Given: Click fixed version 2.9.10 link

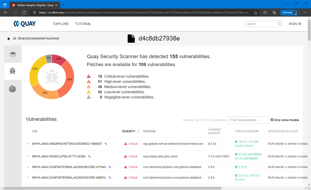Looking at the screenshot, I should pos(243,167).
